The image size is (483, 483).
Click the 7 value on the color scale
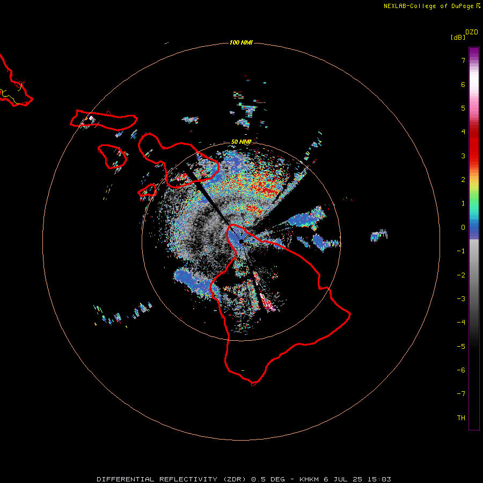(463, 60)
